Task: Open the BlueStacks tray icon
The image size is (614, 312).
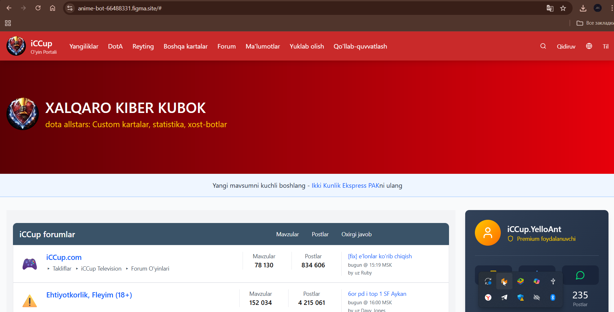Action: 521,281
